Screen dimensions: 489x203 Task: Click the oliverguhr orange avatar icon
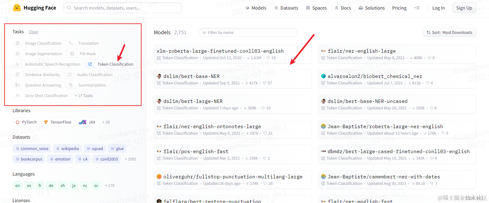coord(159,177)
